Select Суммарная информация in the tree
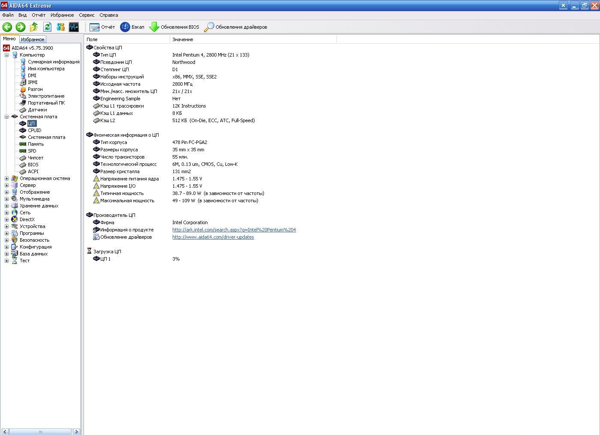 click(54, 62)
